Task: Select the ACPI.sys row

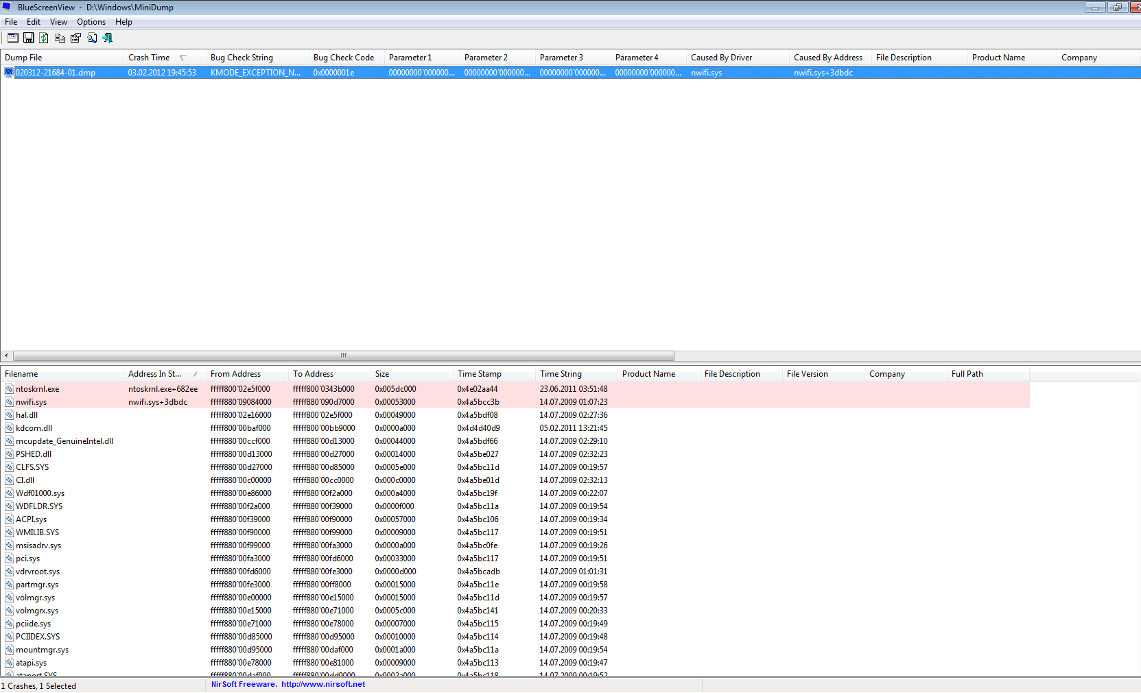Action: point(515,519)
